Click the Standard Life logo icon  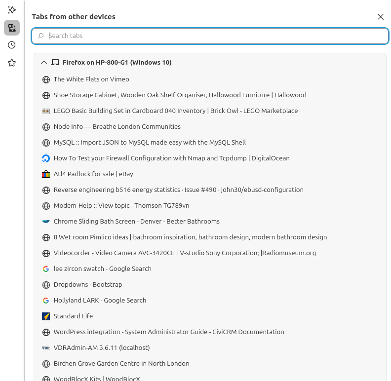(46, 316)
